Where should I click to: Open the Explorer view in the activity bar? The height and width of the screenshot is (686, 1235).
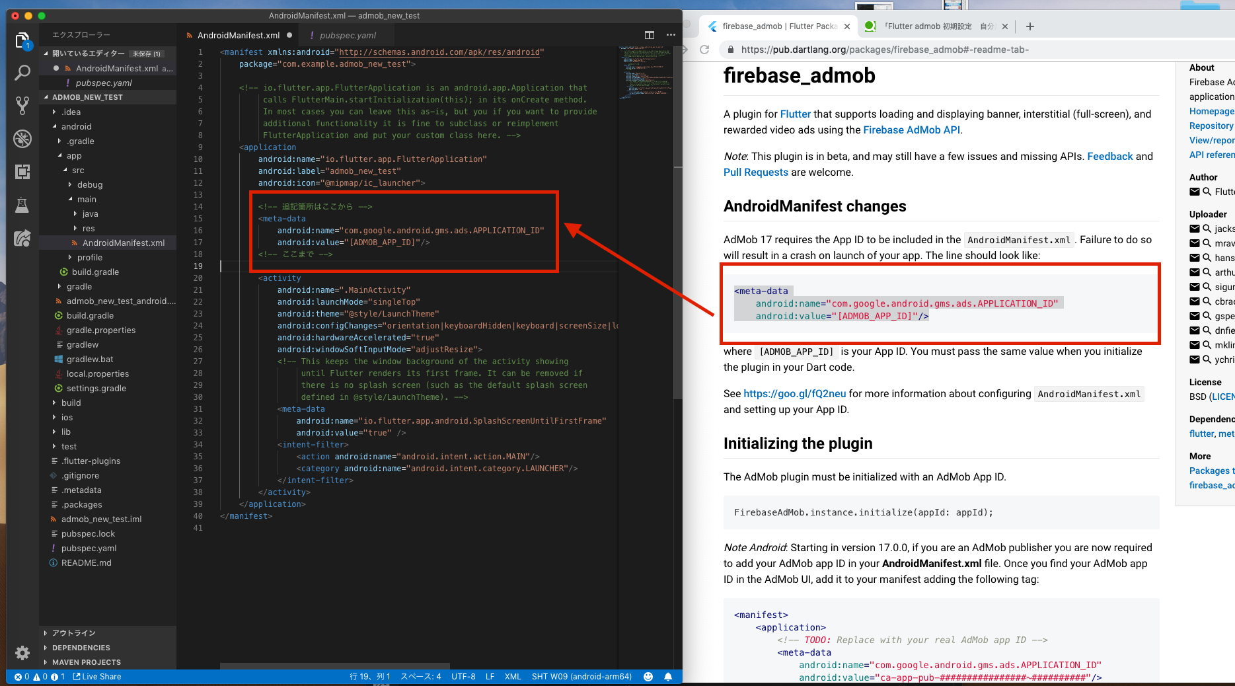click(x=22, y=41)
